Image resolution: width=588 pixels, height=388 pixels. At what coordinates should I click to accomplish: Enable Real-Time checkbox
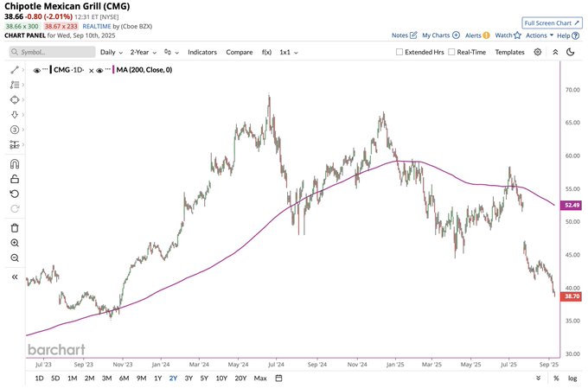(451, 52)
